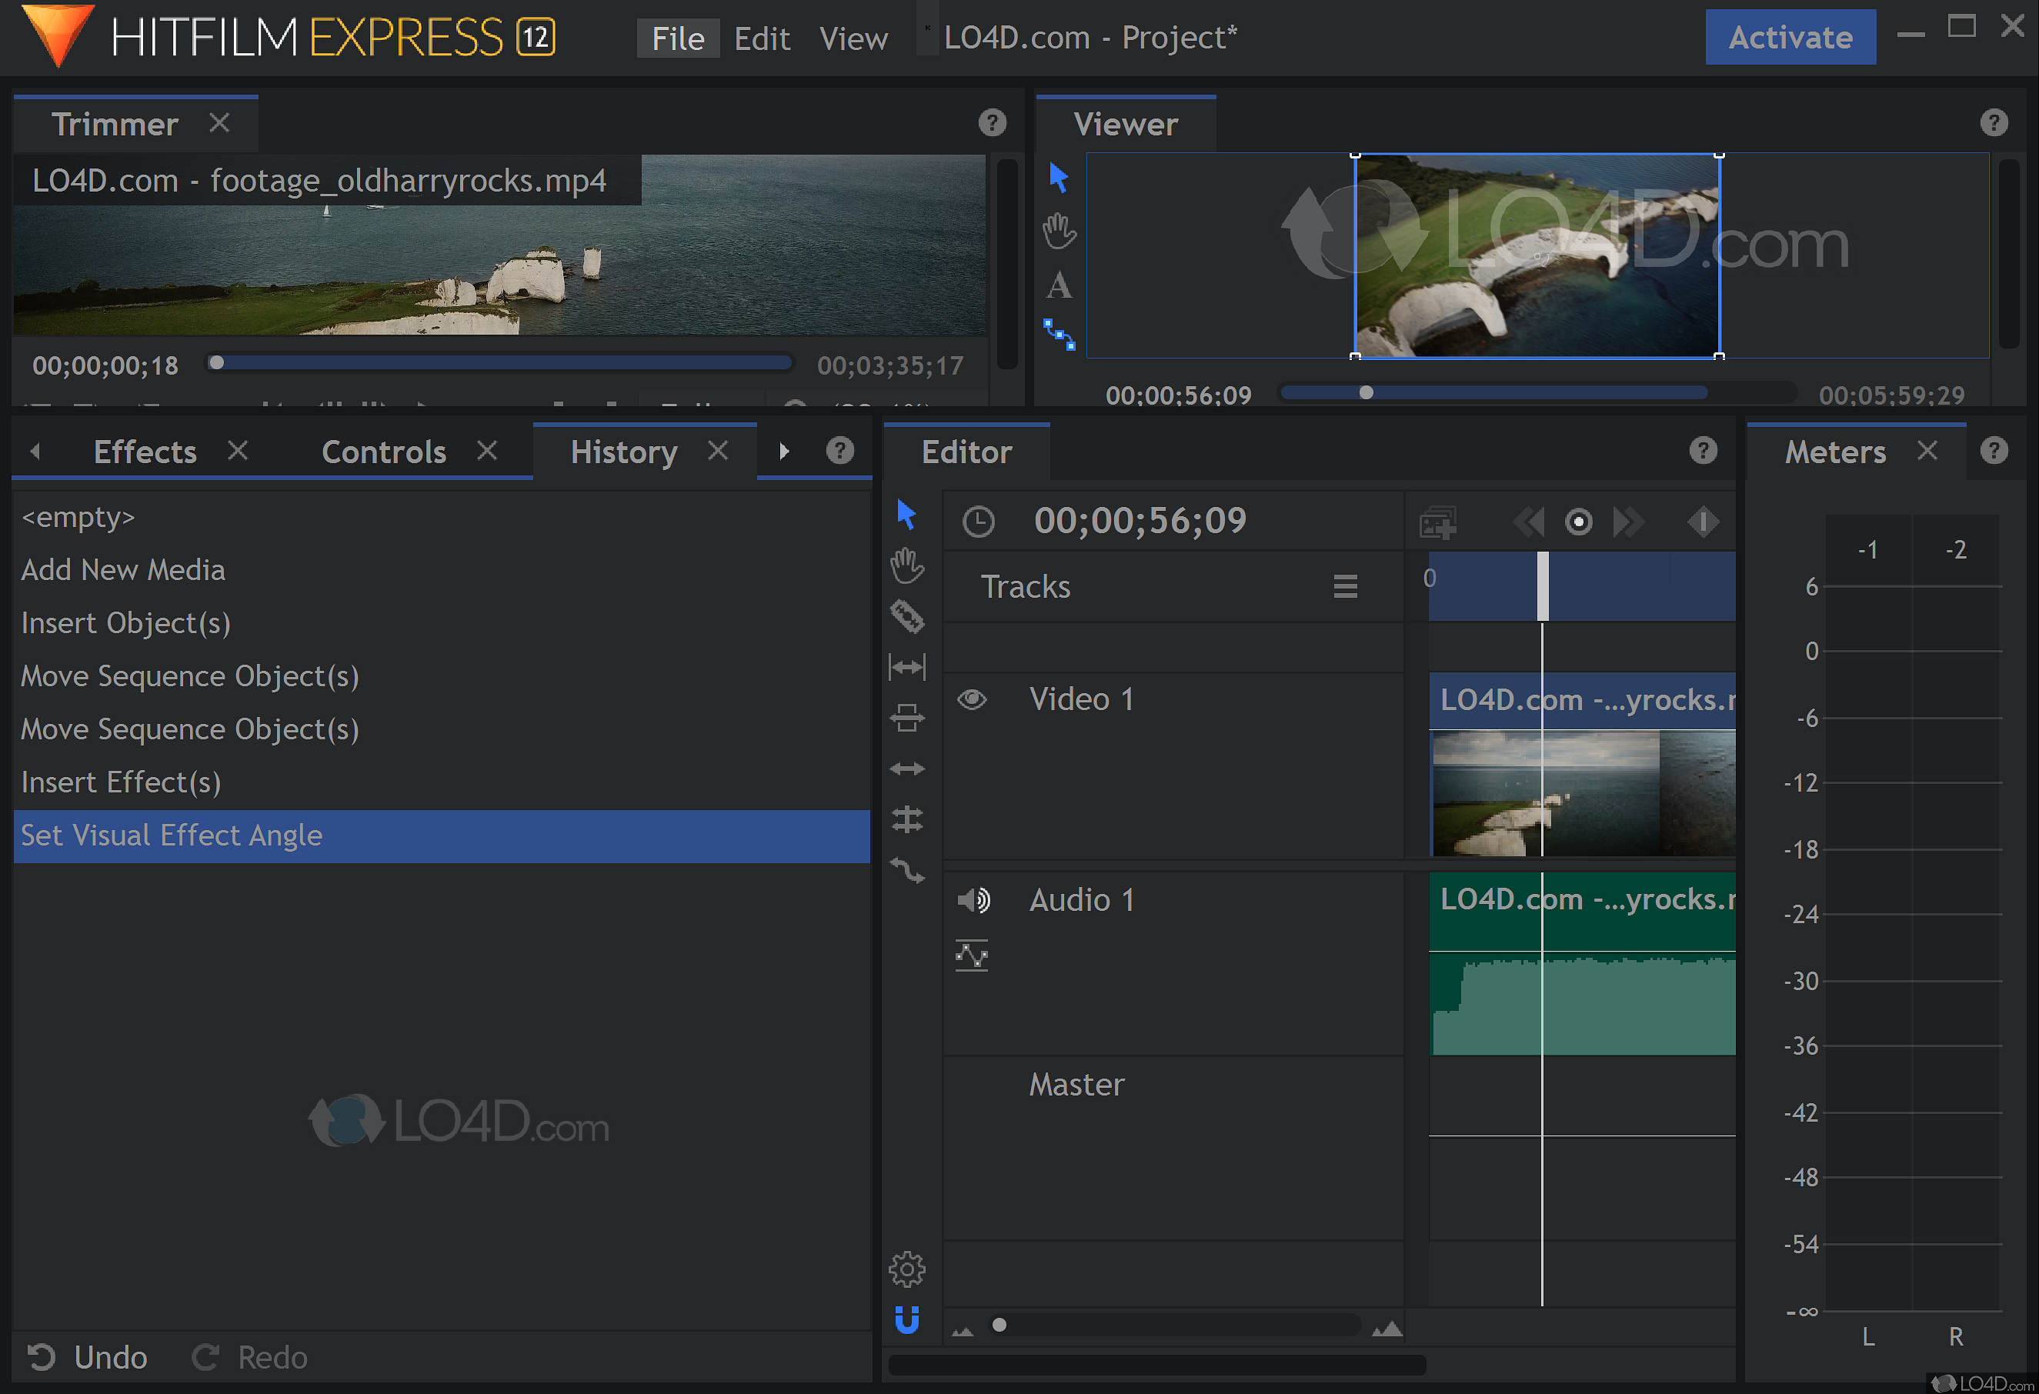Image resolution: width=2039 pixels, height=1394 pixels.
Task: Mute the Audio 1 track
Action: point(973,900)
